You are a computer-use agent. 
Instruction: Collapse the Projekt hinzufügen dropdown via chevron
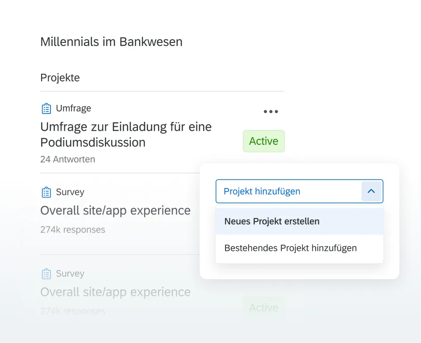click(x=371, y=191)
